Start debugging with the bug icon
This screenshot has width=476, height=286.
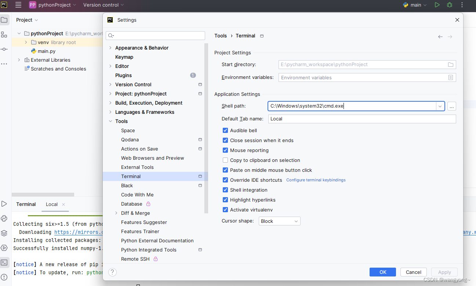coord(450,5)
